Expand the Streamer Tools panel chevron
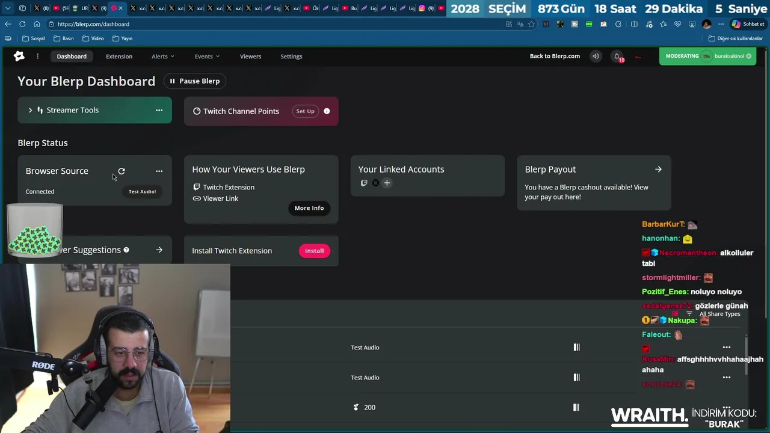Viewport: 770px width, 433px height. pos(30,110)
